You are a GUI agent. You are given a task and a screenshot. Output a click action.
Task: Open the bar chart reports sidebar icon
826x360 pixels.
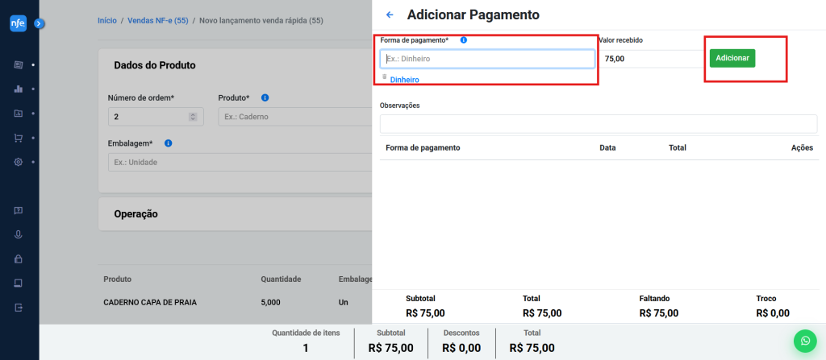(18, 89)
